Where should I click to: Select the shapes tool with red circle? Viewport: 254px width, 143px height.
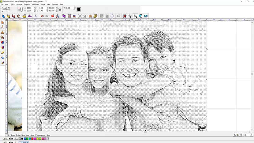tap(2, 42)
